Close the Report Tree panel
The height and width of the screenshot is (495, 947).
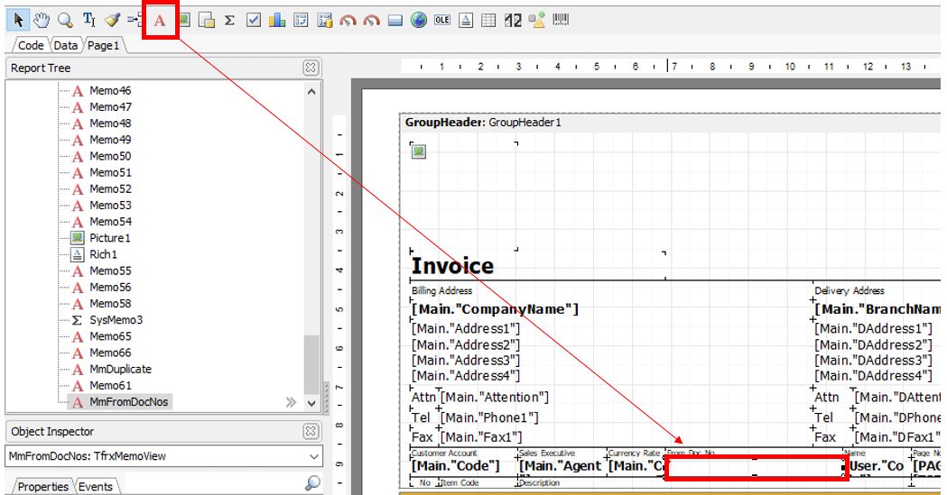[x=310, y=68]
